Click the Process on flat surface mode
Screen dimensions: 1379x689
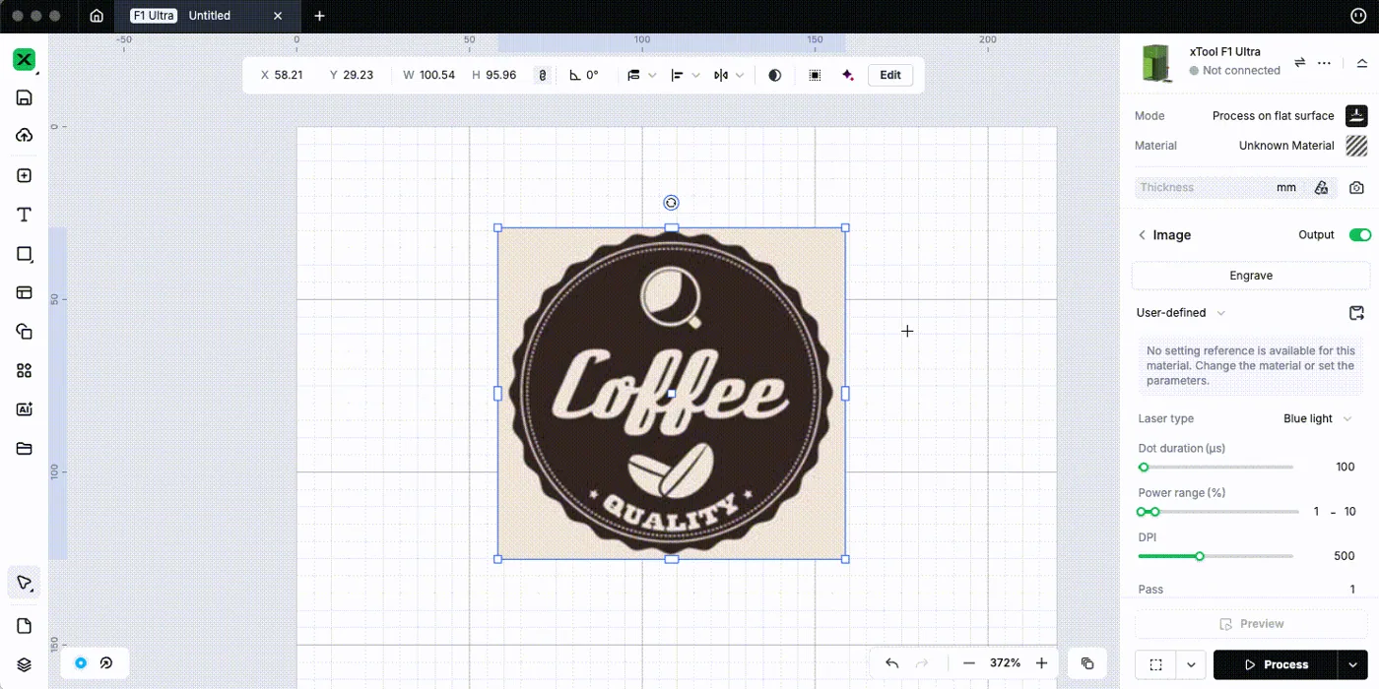coord(1273,115)
